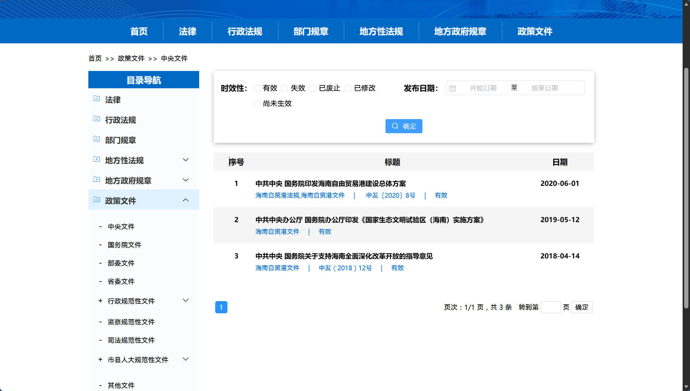Click plus icon beside 行政规范性文件

[x=100, y=301]
